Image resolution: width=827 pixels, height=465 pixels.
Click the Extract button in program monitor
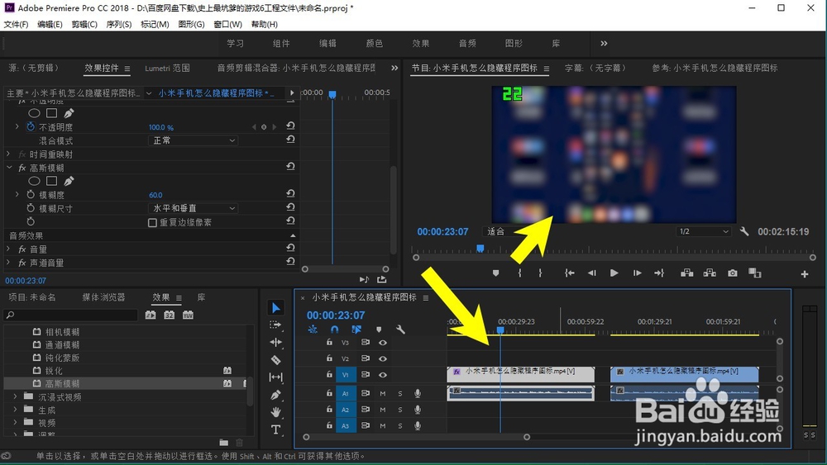click(x=710, y=273)
